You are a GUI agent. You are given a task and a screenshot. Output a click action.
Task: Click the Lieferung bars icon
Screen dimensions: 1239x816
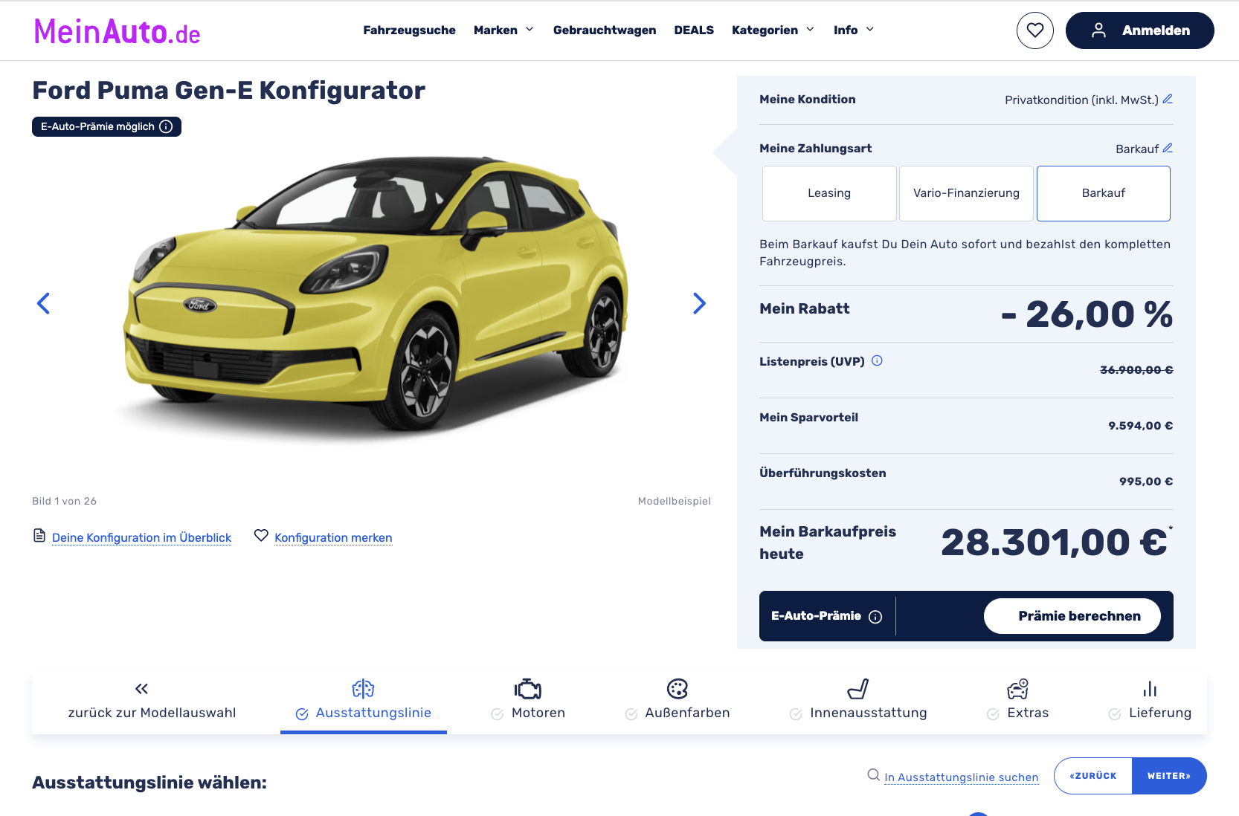[1150, 689]
